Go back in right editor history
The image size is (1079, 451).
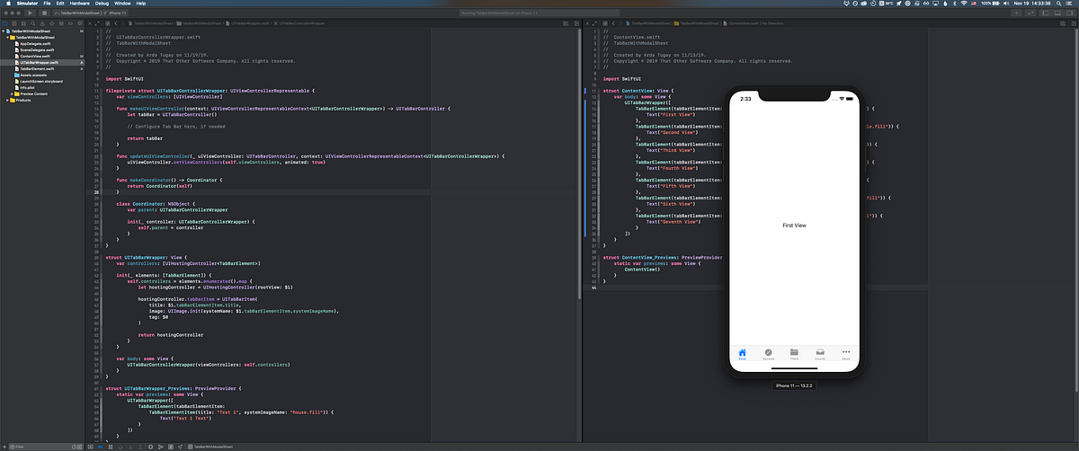pyautogui.click(x=613, y=23)
